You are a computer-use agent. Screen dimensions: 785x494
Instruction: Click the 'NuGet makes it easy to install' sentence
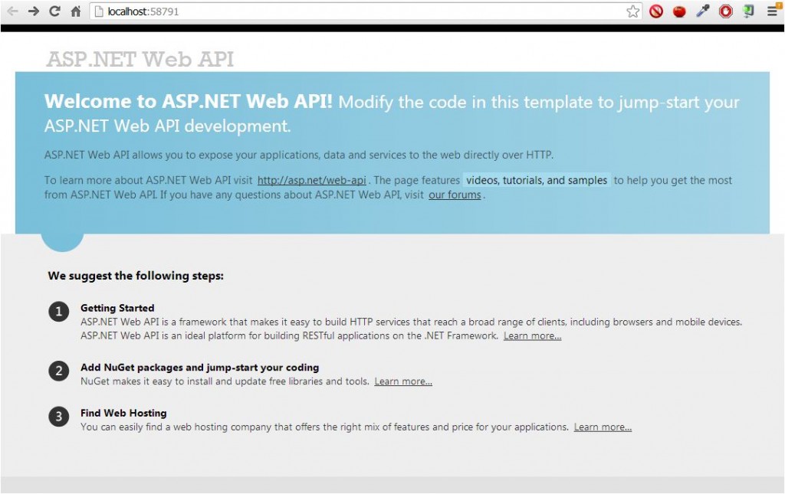(x=225, y=381)
